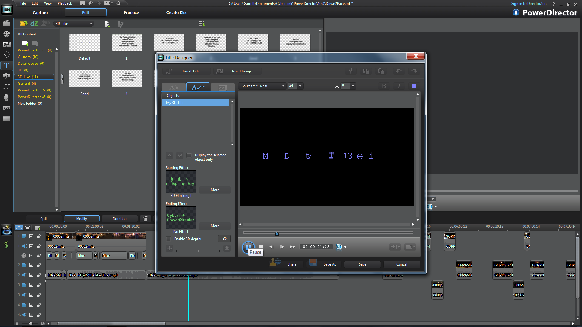582x327 pixels.
Task: Click the paste icon in Title Designer
Action: (381, 71)
